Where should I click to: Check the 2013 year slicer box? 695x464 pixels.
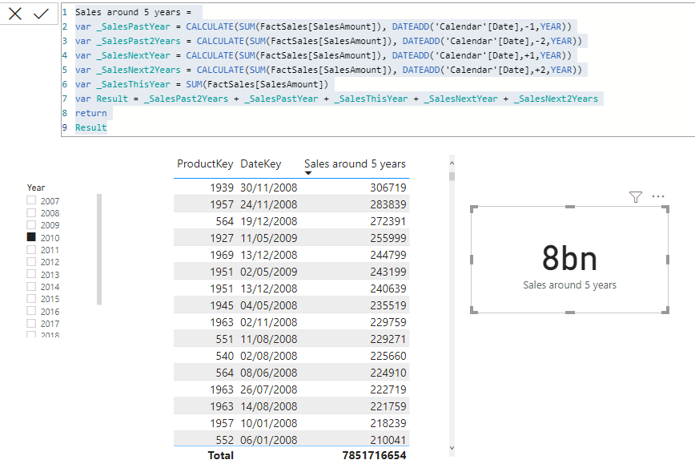[31, 274]
